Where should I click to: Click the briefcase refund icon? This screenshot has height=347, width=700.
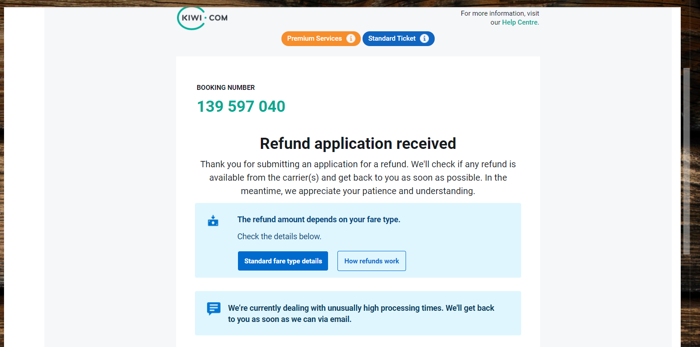click(213, 220)
